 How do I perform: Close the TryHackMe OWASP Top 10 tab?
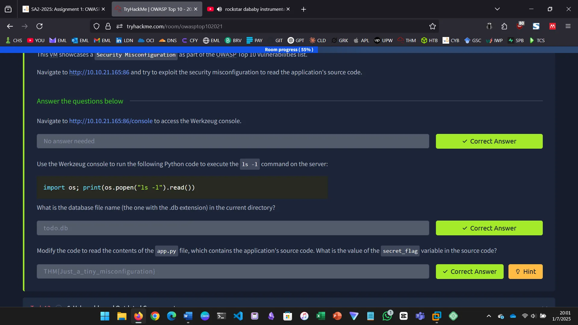(x=196, y=9)
